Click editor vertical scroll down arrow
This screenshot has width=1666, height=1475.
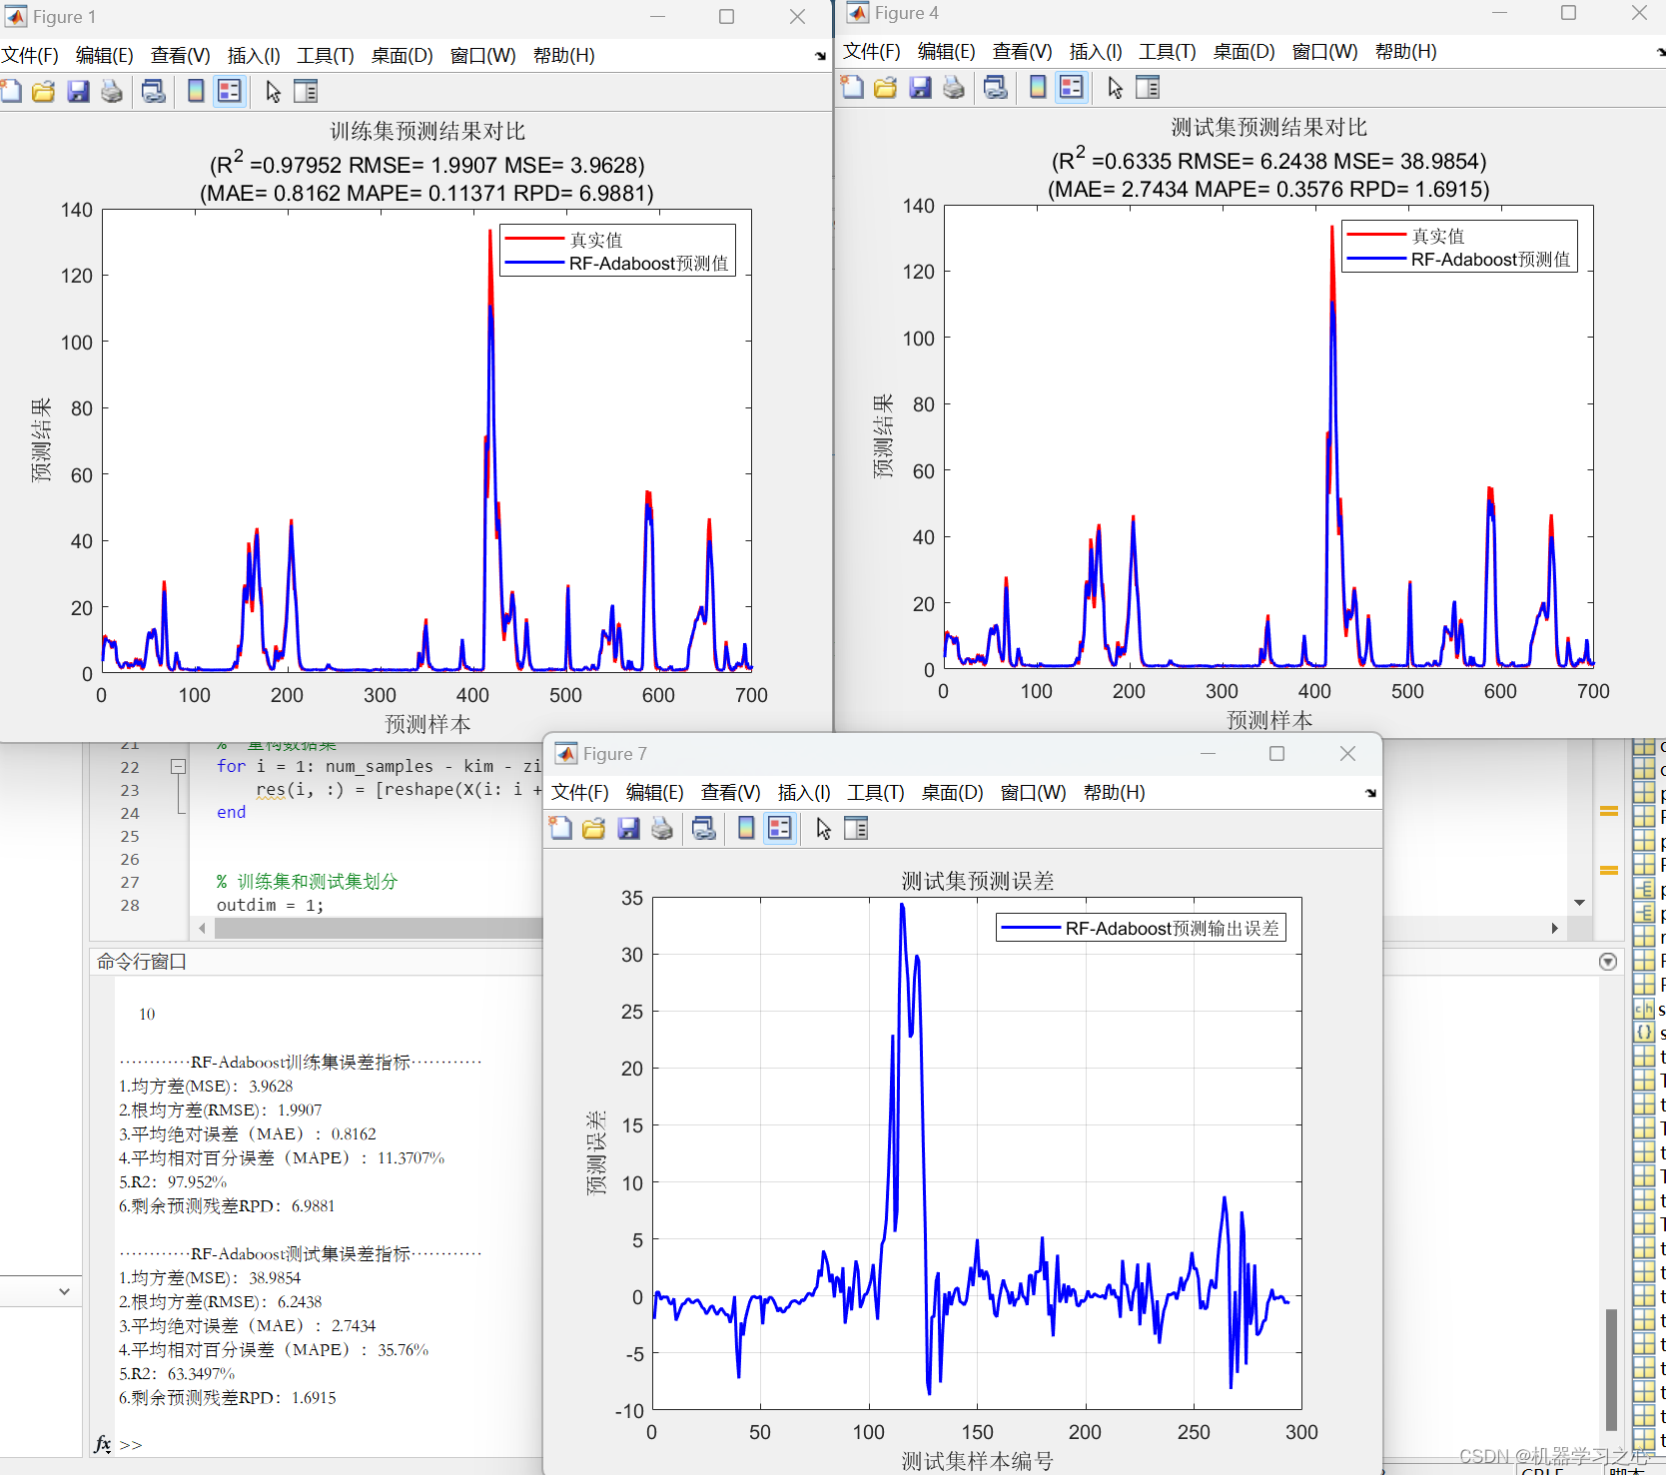tap(1579, 903)
